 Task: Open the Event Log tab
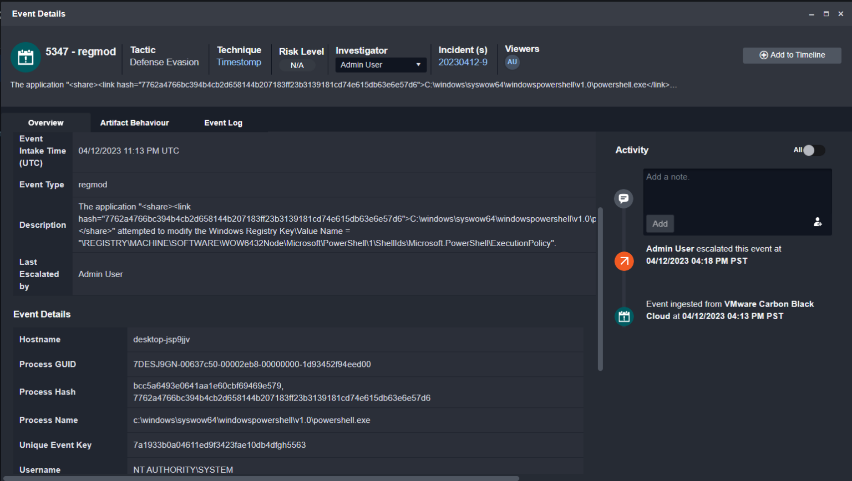(223, 123)
